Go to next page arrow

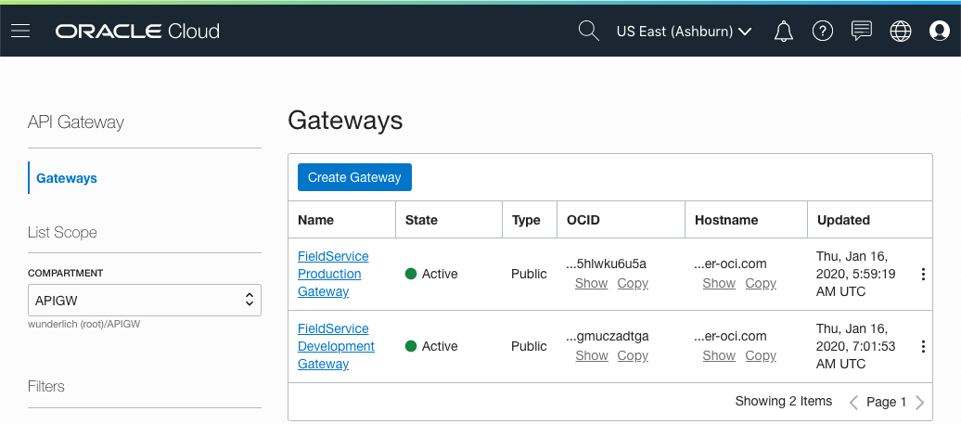[x=919, y=402]
